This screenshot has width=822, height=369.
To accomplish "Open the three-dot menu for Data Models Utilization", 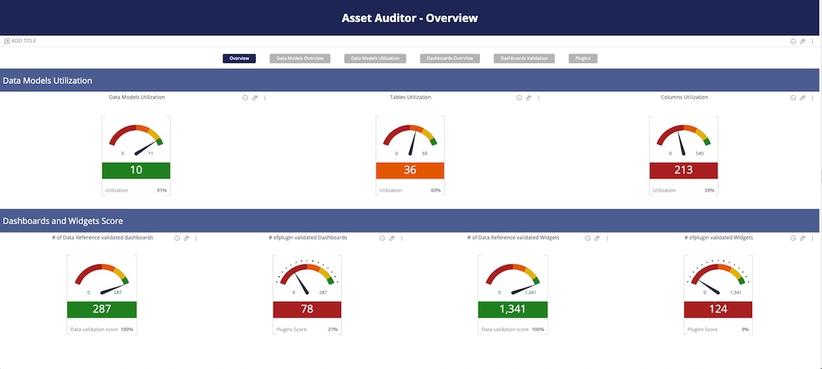I will [265, 98].
